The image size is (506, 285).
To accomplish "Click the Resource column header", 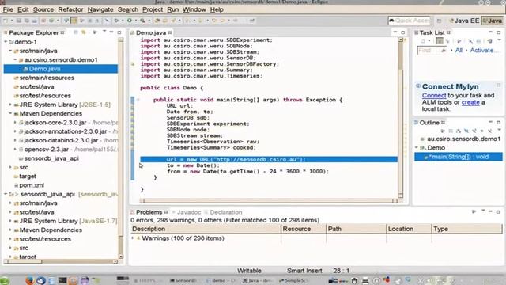I will click(304, 229).
